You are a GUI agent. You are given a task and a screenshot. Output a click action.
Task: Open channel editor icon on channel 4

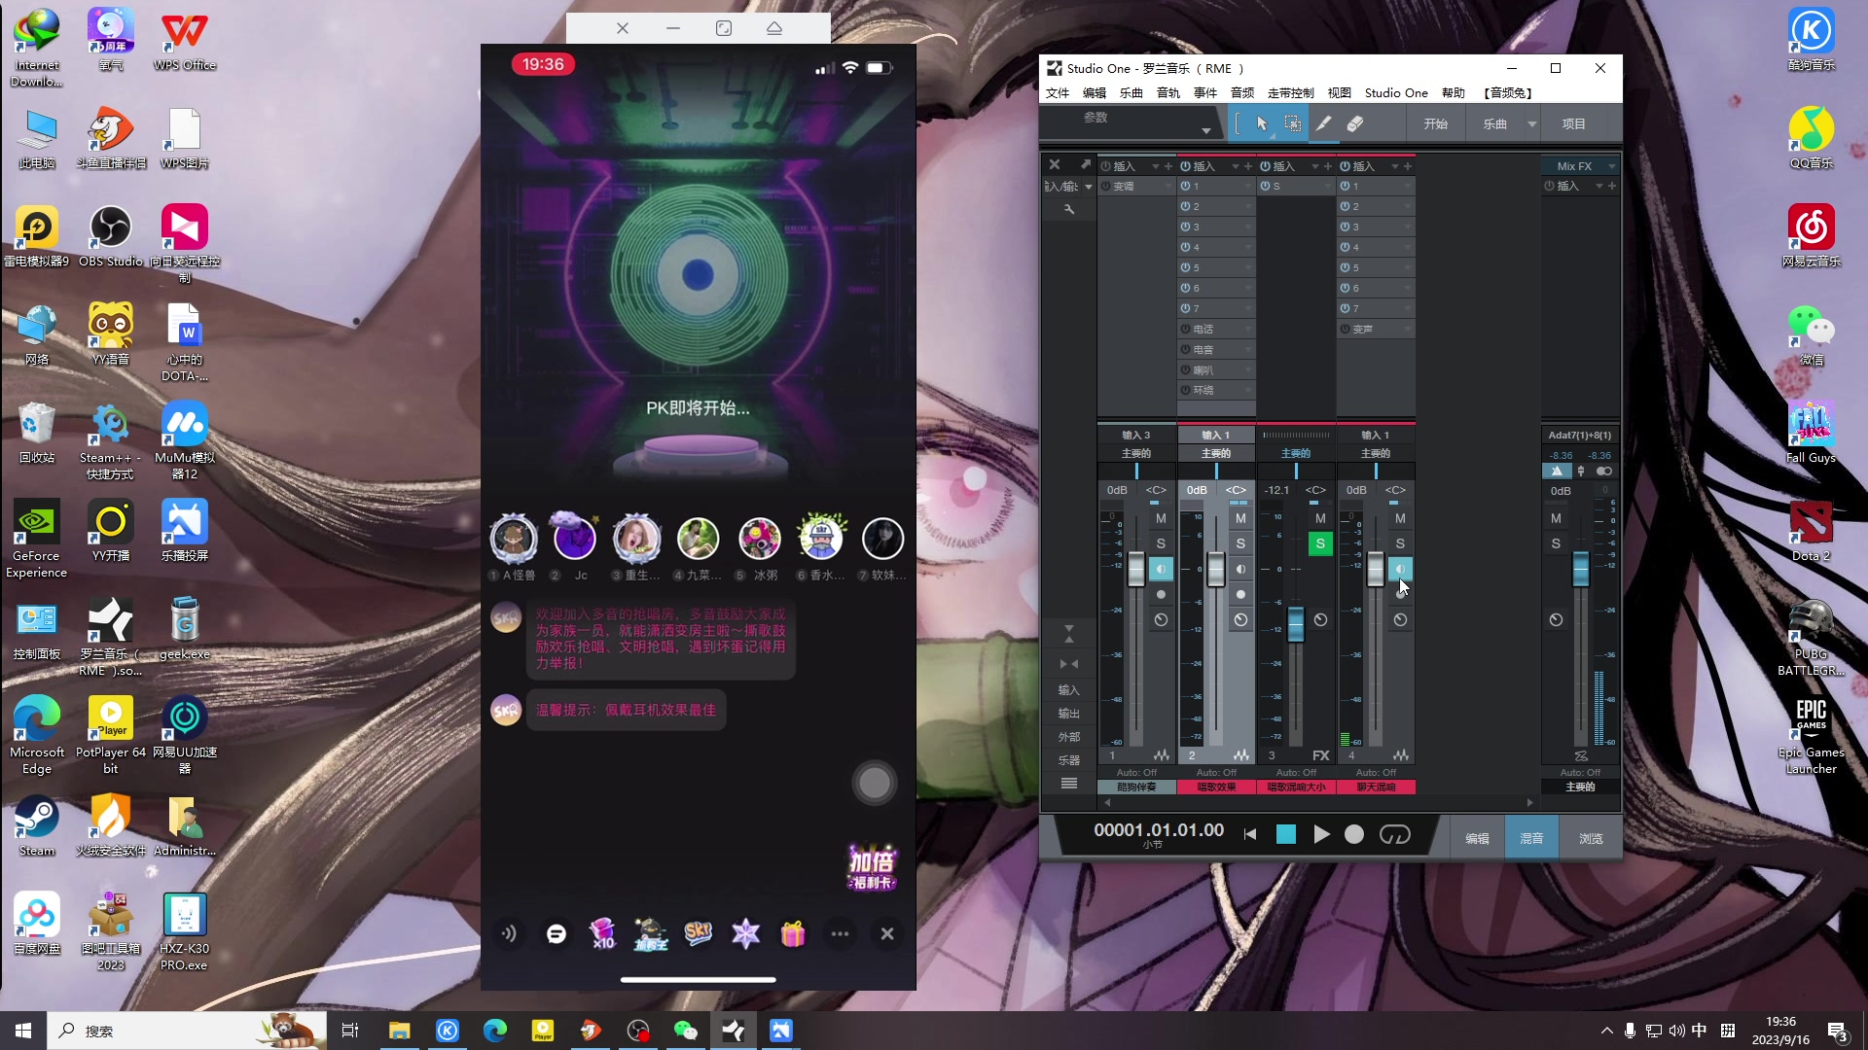(x=1400, y=754)
